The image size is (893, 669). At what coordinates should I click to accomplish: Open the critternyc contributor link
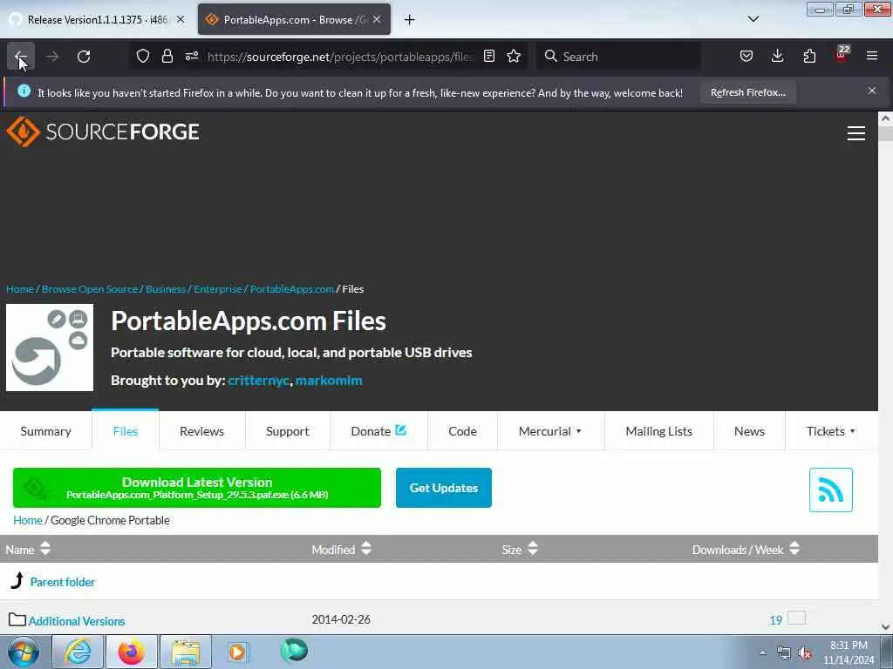pos(258,380)
